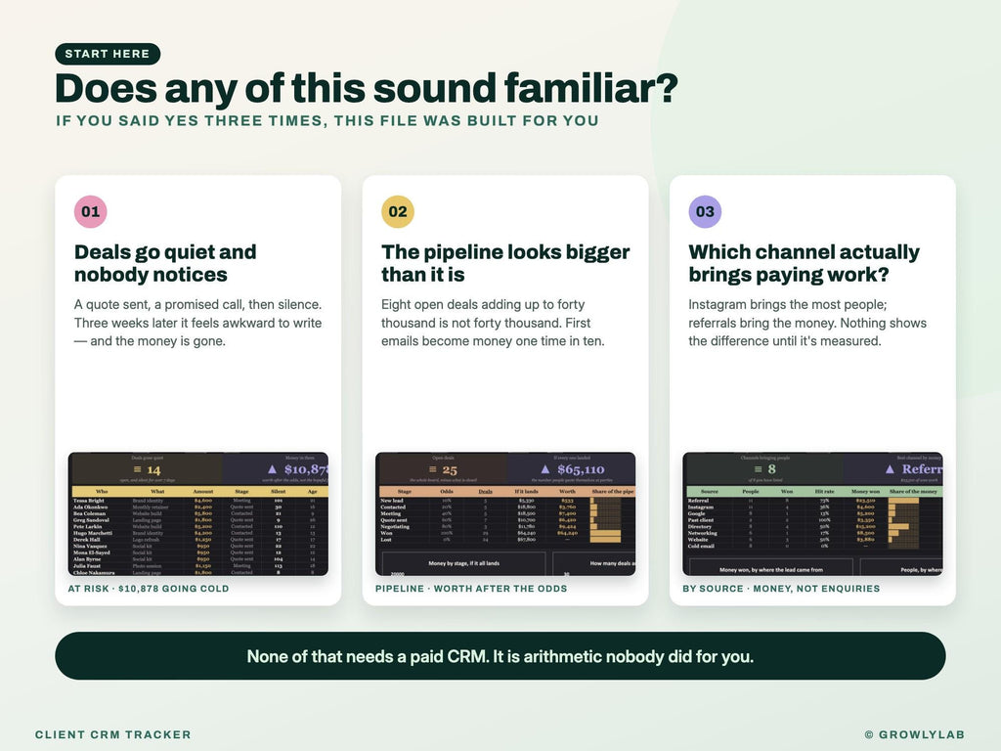Click the 'None of that needs a paid CRM' banner
Viewport: 1001px width, 751px height.
[x=500, y=656]
